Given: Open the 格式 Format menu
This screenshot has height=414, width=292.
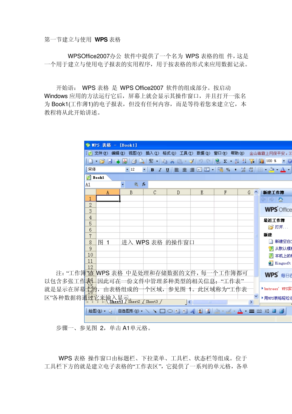Looking at the screenshot, I should [x=169, y=153].
